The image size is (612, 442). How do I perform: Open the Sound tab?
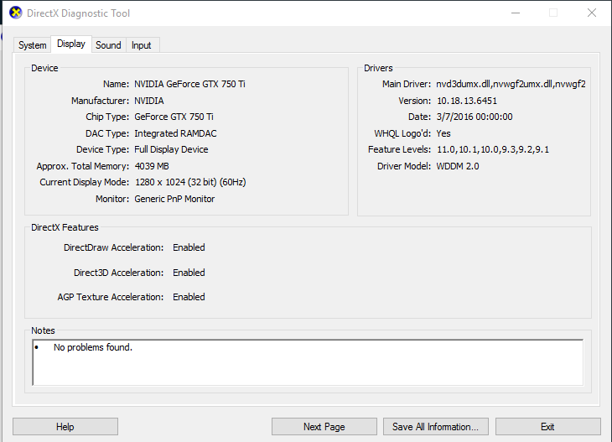tap(108, 45)
